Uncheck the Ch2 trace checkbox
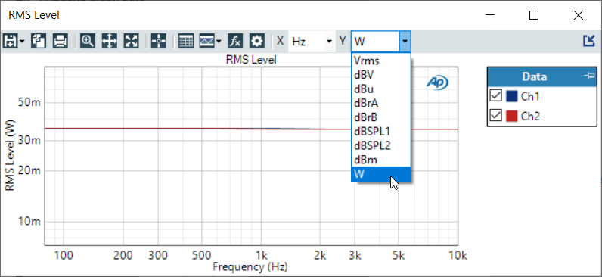 pos(495,115)
